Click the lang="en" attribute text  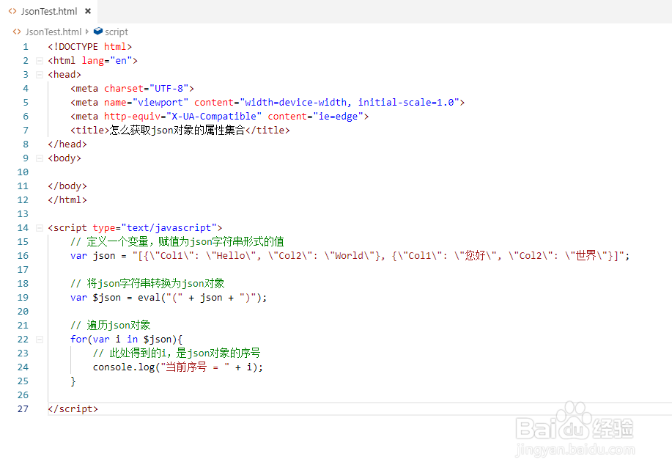[x=107, y=61]
